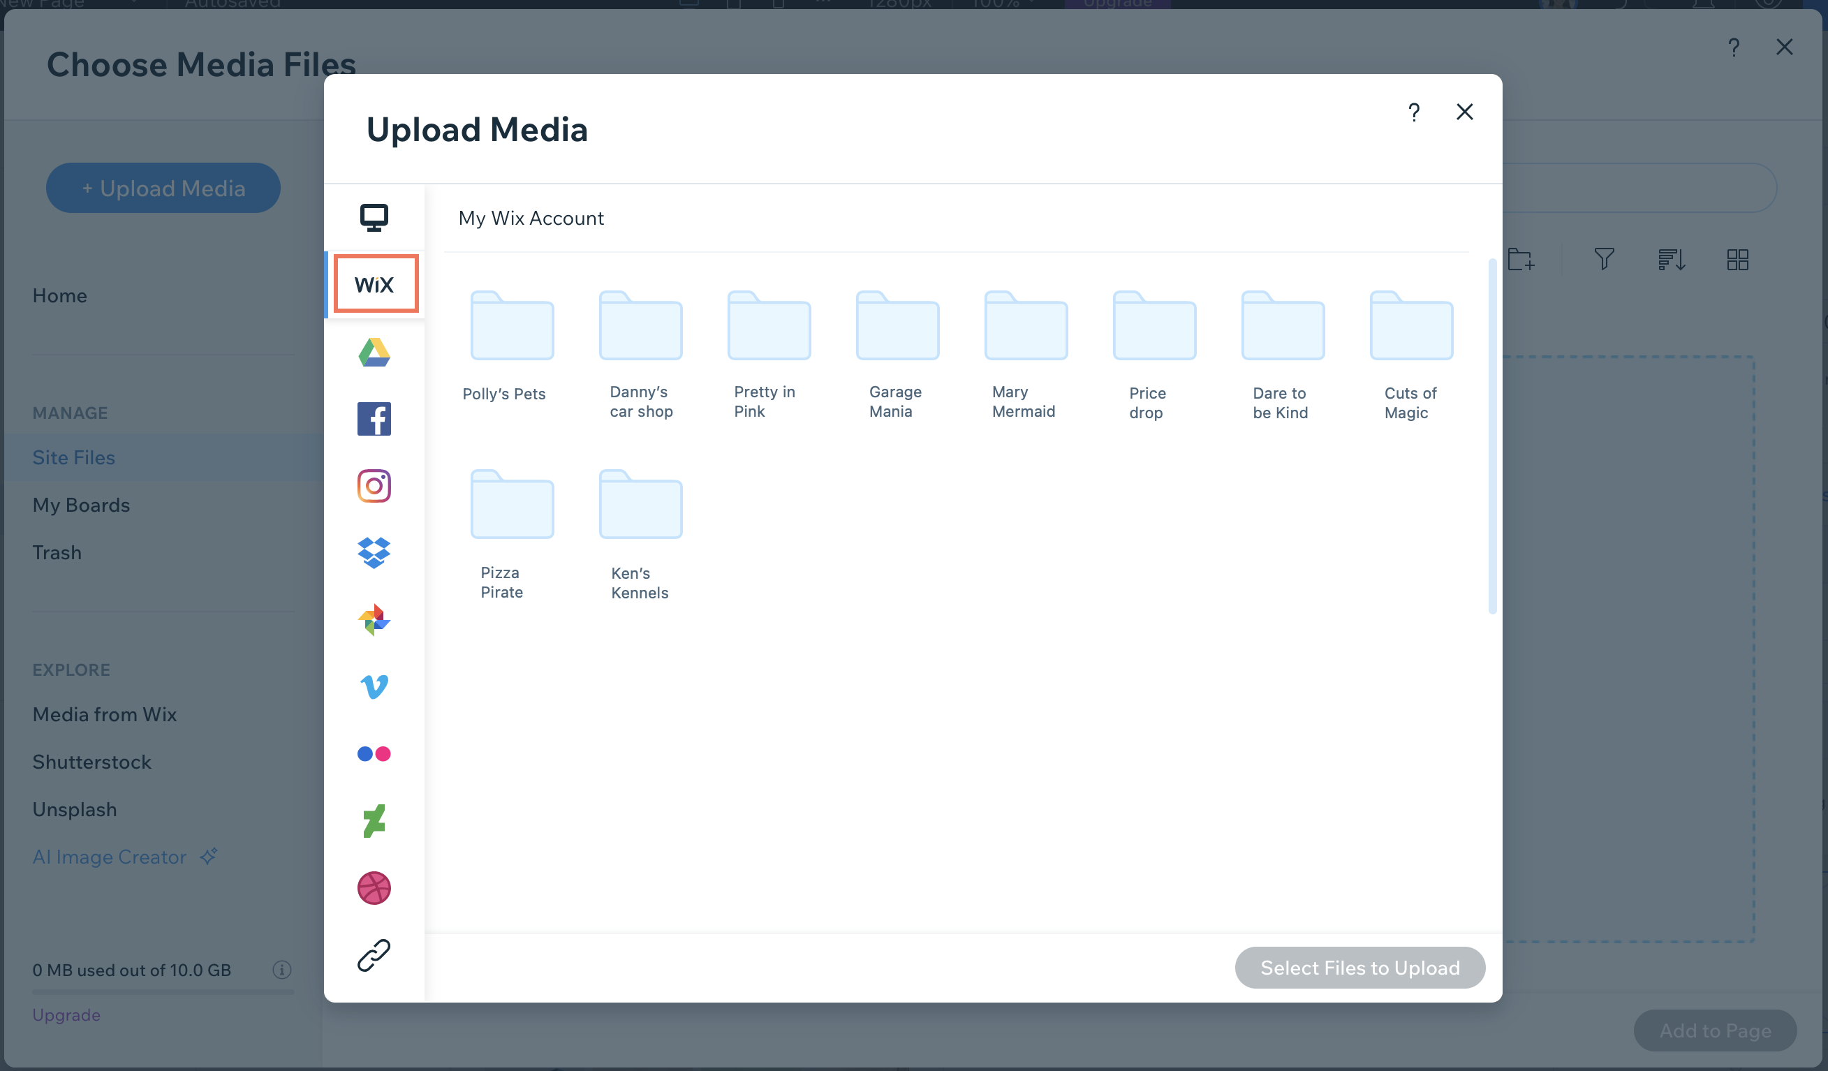Viewport: 1828px width, 1071px height.
Task: Open Flickr media source icon
Action: click(374, 752)
